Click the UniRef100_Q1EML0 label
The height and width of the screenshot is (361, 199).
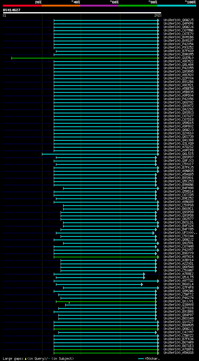pyautogui.click(x=178, y=58)
